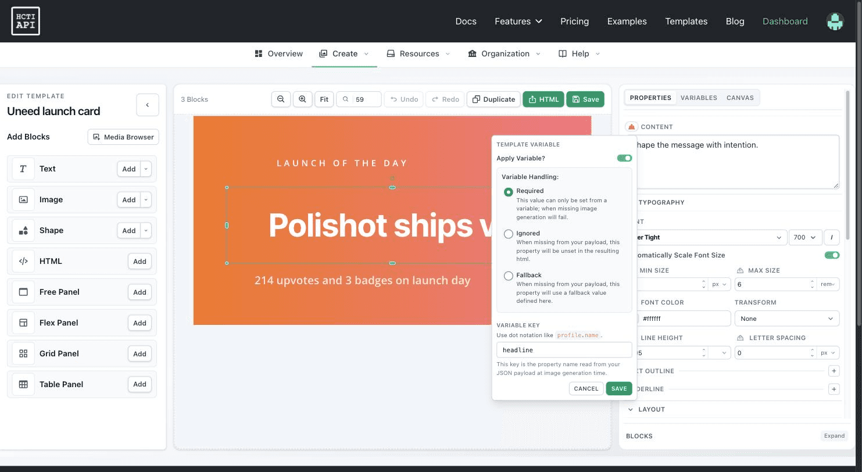This screenshot has width=862, height=472.
Task: Open the Pricing page
Action: tap(574, 22)
